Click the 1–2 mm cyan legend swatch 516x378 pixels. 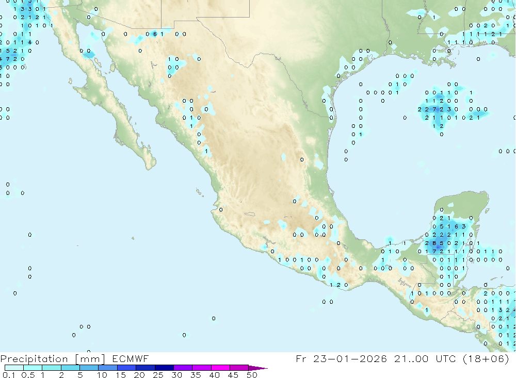(x=52, y=368)
